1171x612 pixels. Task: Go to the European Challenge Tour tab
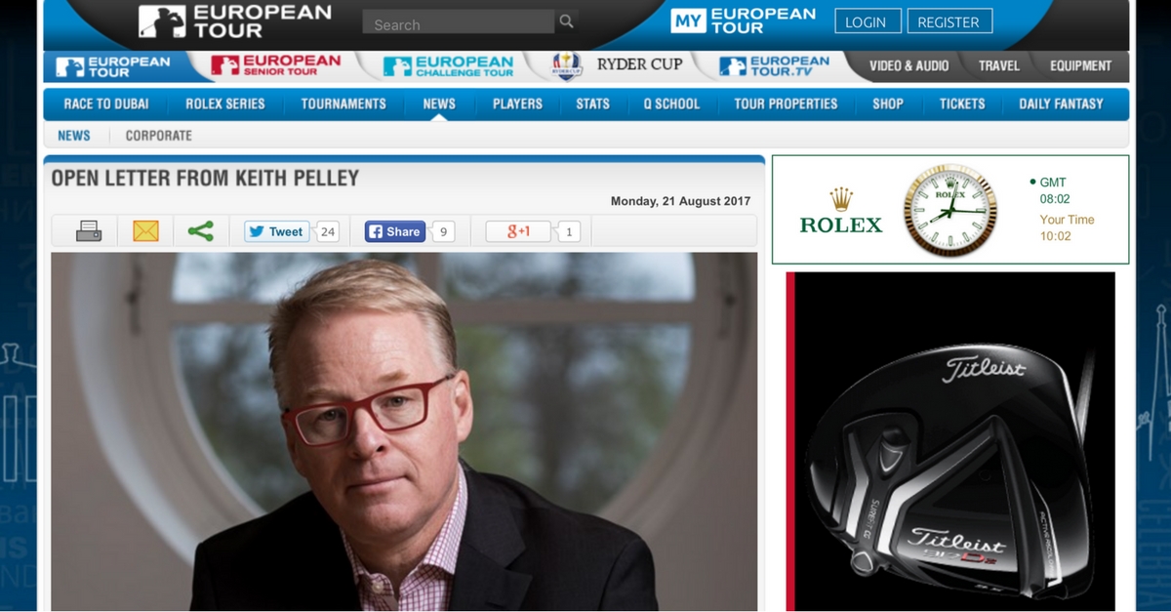448,65
